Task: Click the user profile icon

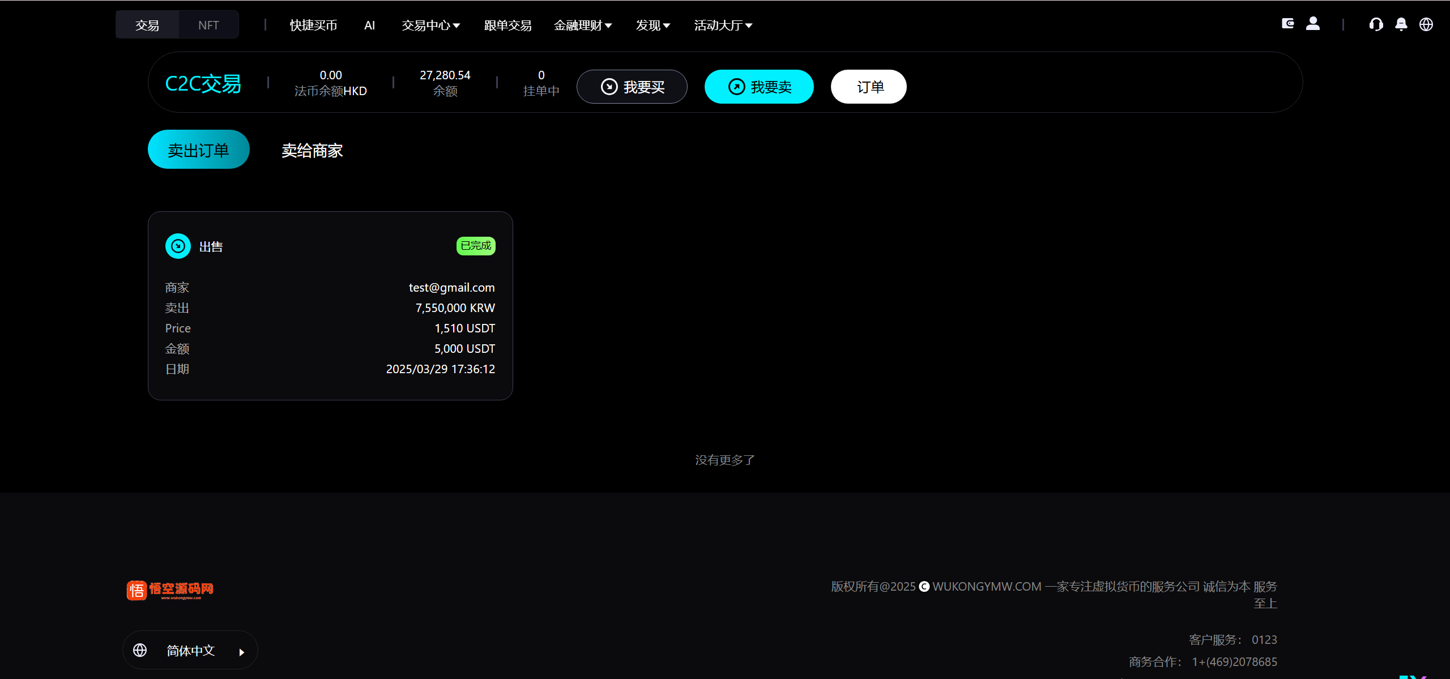Action: coord(1313,24)
